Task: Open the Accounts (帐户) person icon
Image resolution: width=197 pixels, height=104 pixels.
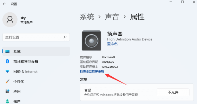Action: point(7,101)
